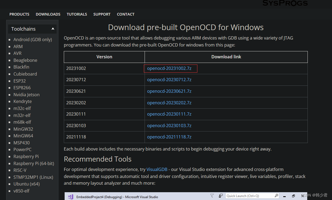
Task: Open Kendryte toolchain link
Action: tap(23, 101)
